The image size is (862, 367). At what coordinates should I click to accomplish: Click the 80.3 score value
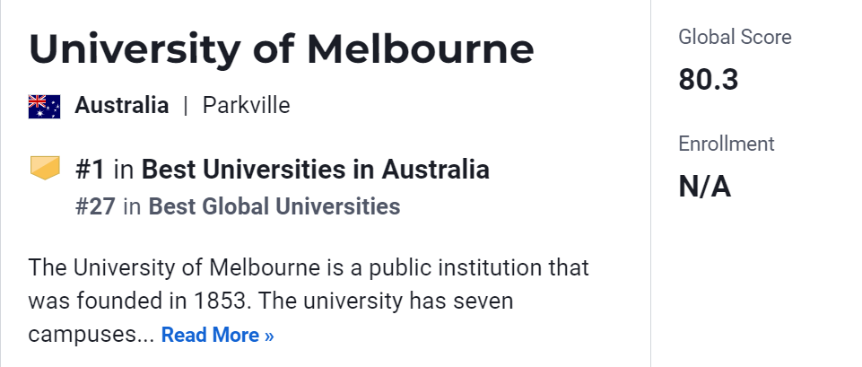click(x=708, y=80)
